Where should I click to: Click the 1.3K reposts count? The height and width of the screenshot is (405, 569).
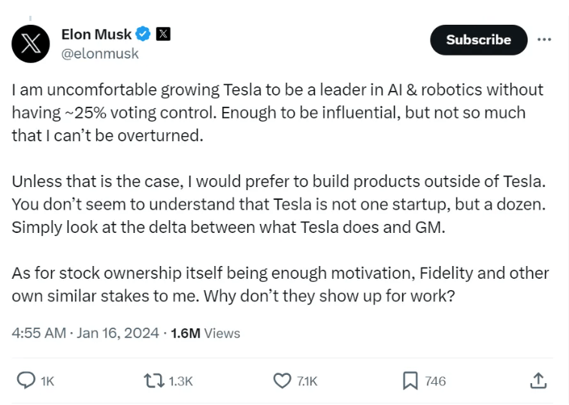(181, 382)
